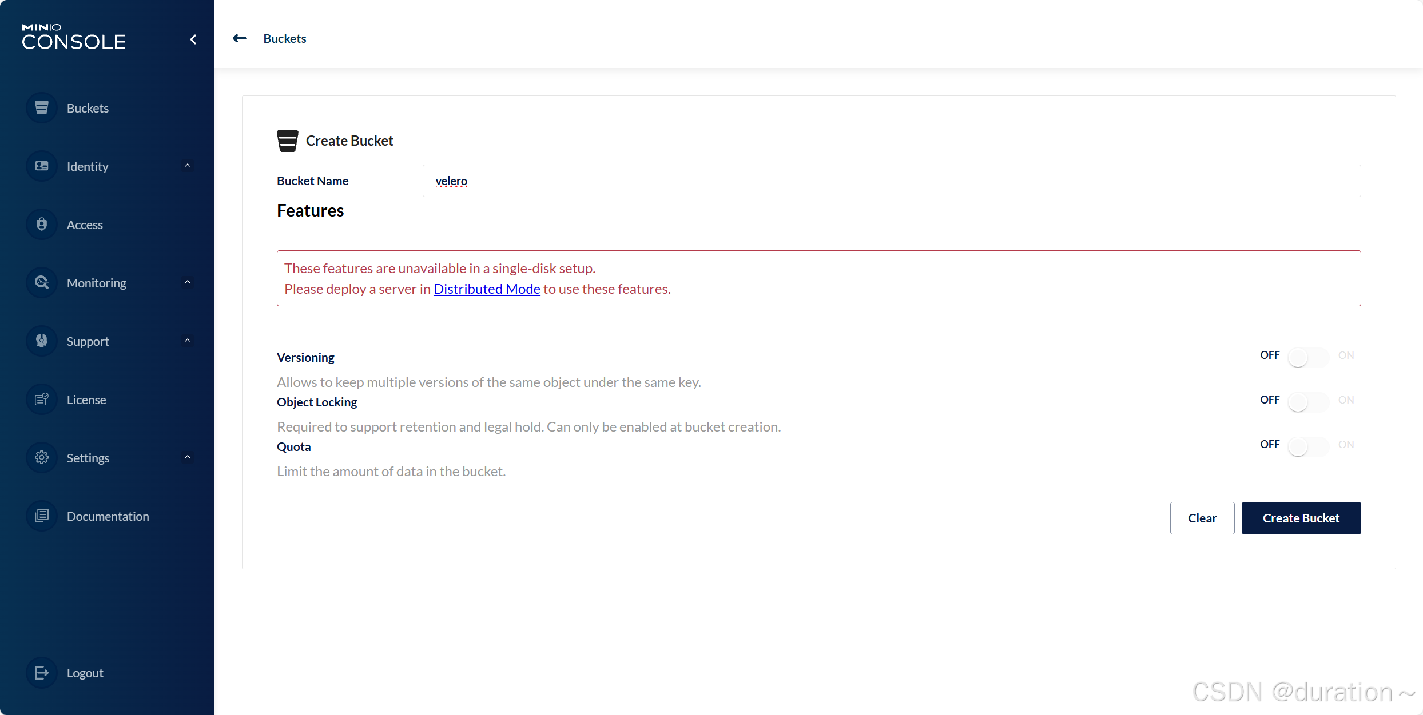Click the Buckets bucket icon in sidebar
The width and height of the screenshot is (1423, 715).
(x=42, y=108)
